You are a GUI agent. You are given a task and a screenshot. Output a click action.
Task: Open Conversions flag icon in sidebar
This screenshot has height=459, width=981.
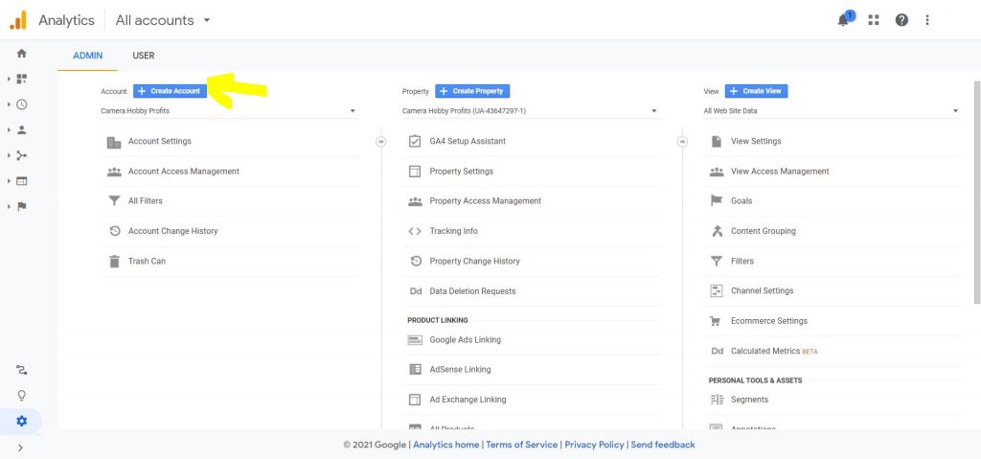click(x=22, y=207)
